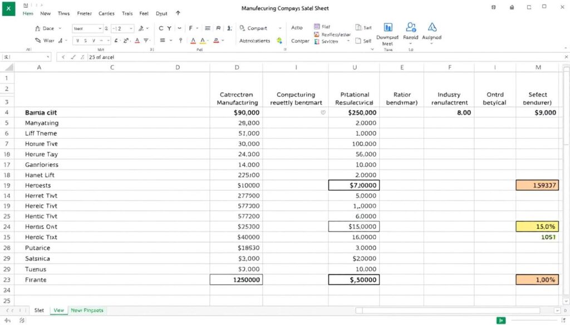Screen dimensions: 570x325
Task: Toggle underline formatting in the font group
Action: [94, 40]
